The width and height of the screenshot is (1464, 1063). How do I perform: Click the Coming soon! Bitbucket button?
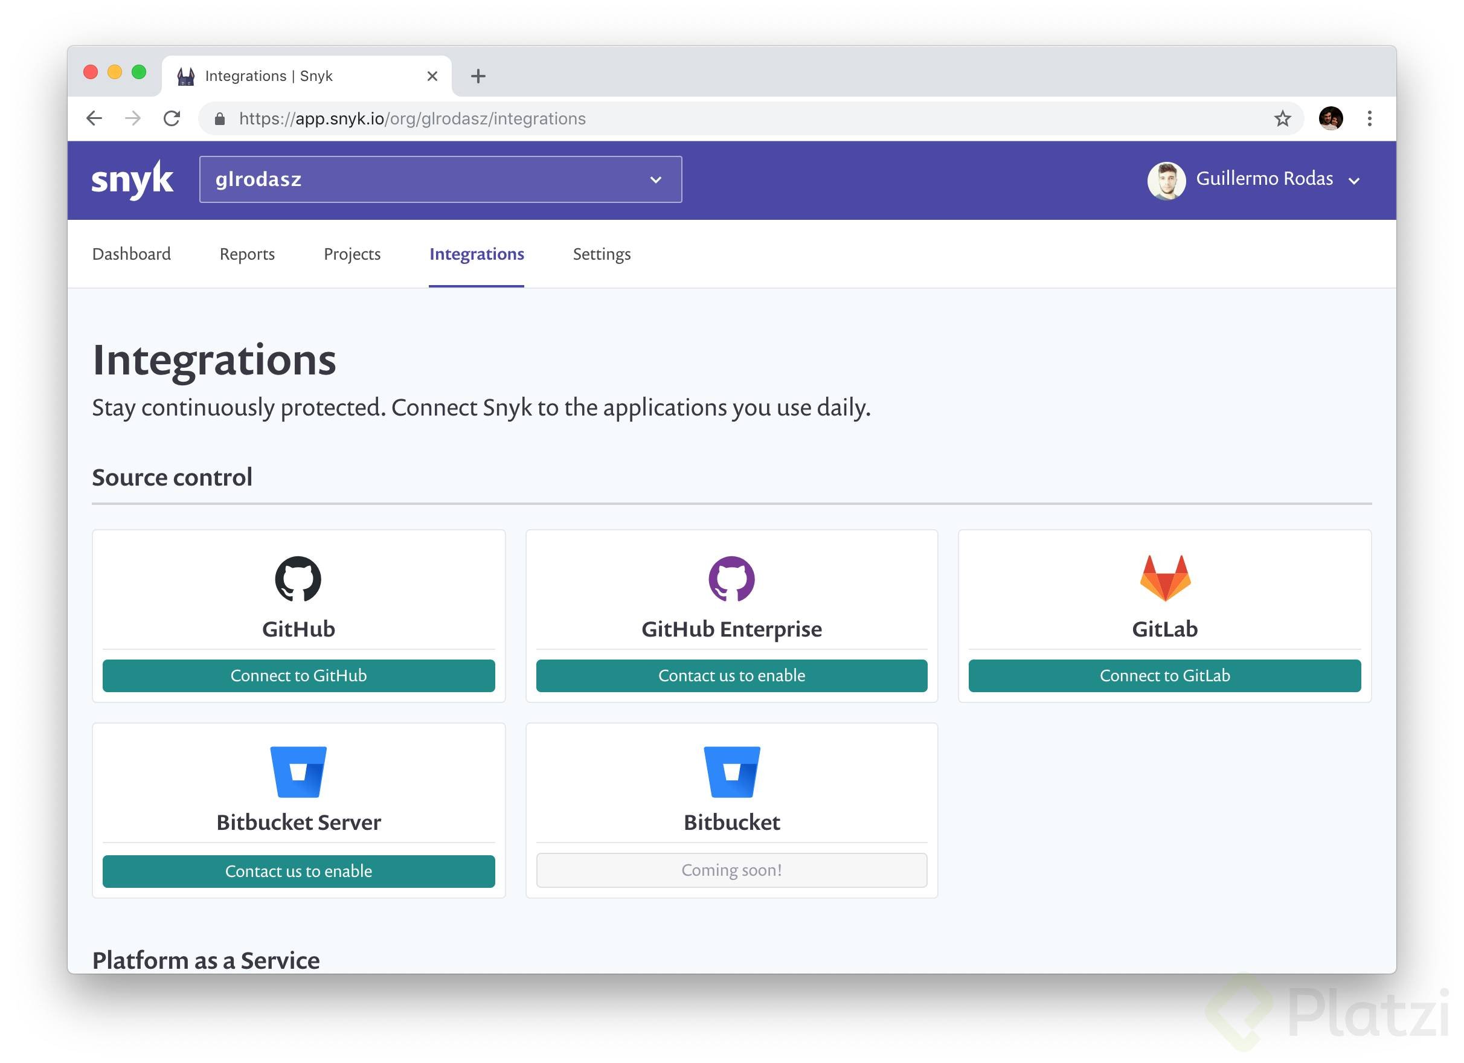(731, 870)
